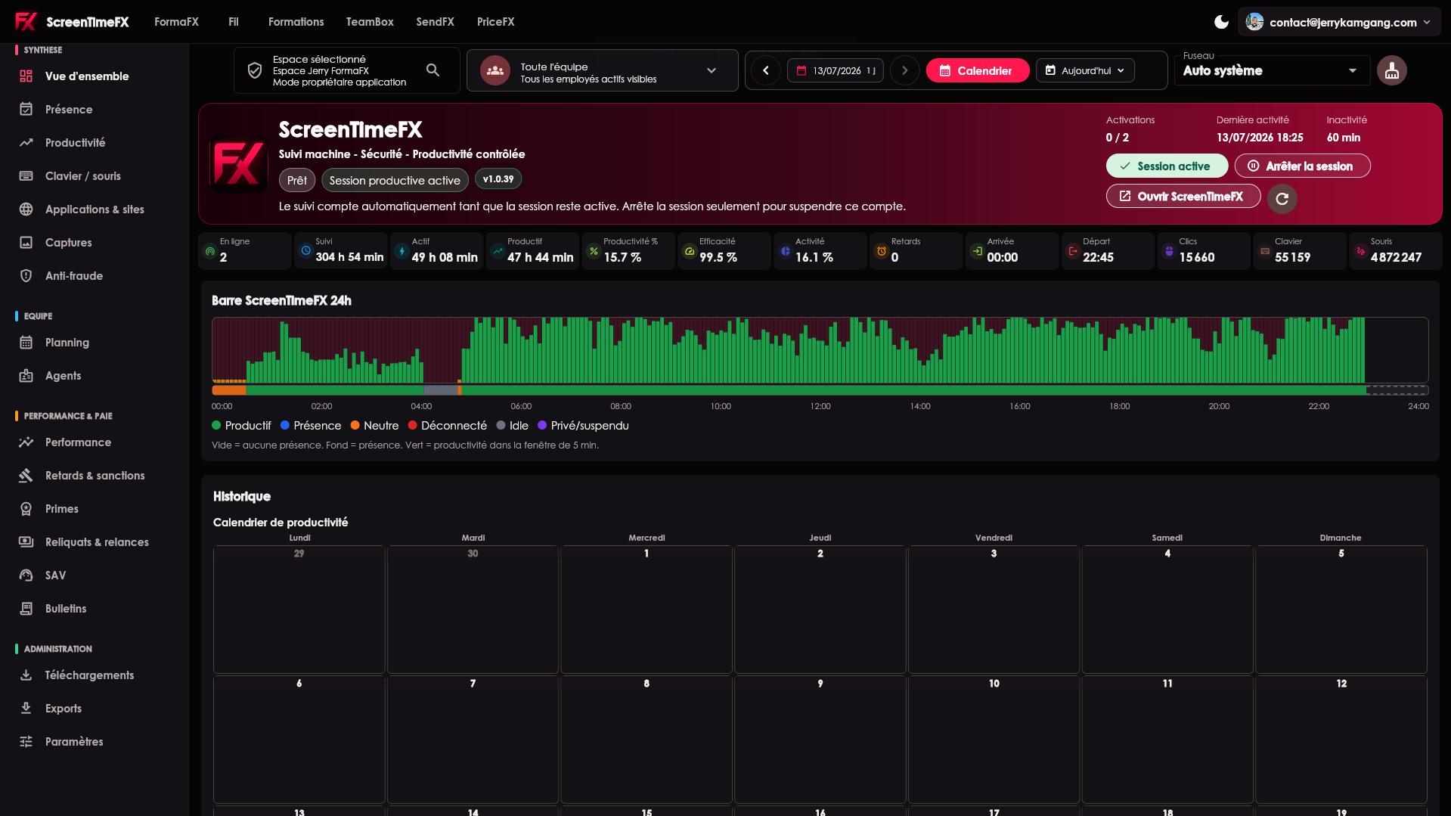This screenshot has height=816, width=1451.
Task: Click the 13/07/2026 date field
Action: [836, 70]
